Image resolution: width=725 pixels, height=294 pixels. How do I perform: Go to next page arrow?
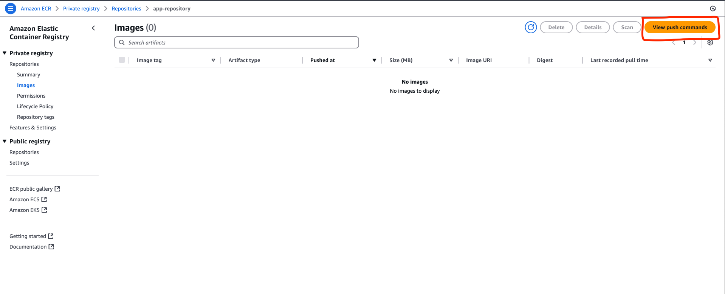pyautogui.click(x=695, y=42)
